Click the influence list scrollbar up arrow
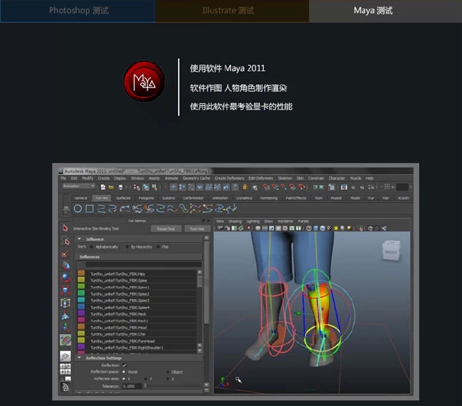Viewport: 462px width, 406px height. click(x=200, y=272)
